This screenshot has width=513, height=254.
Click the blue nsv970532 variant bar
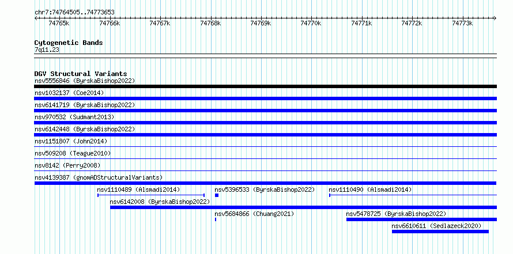(x=265, y=123)
